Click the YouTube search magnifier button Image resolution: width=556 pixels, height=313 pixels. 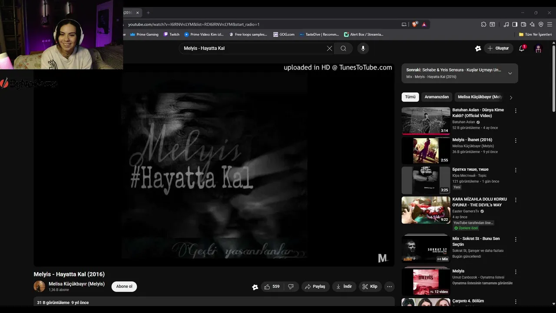click(x=344, y=48)
